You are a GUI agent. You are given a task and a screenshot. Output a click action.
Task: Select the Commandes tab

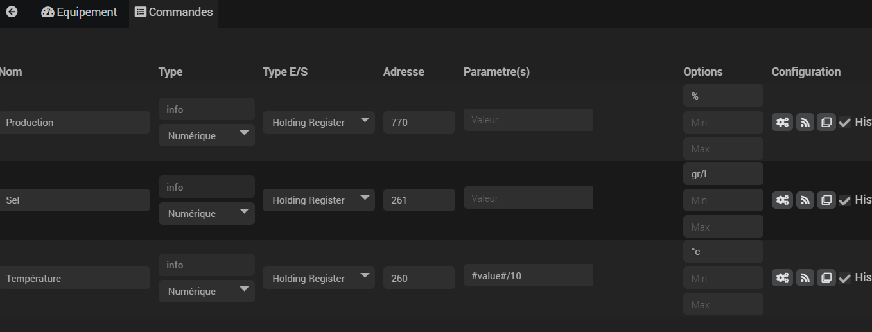coord(173,12)
